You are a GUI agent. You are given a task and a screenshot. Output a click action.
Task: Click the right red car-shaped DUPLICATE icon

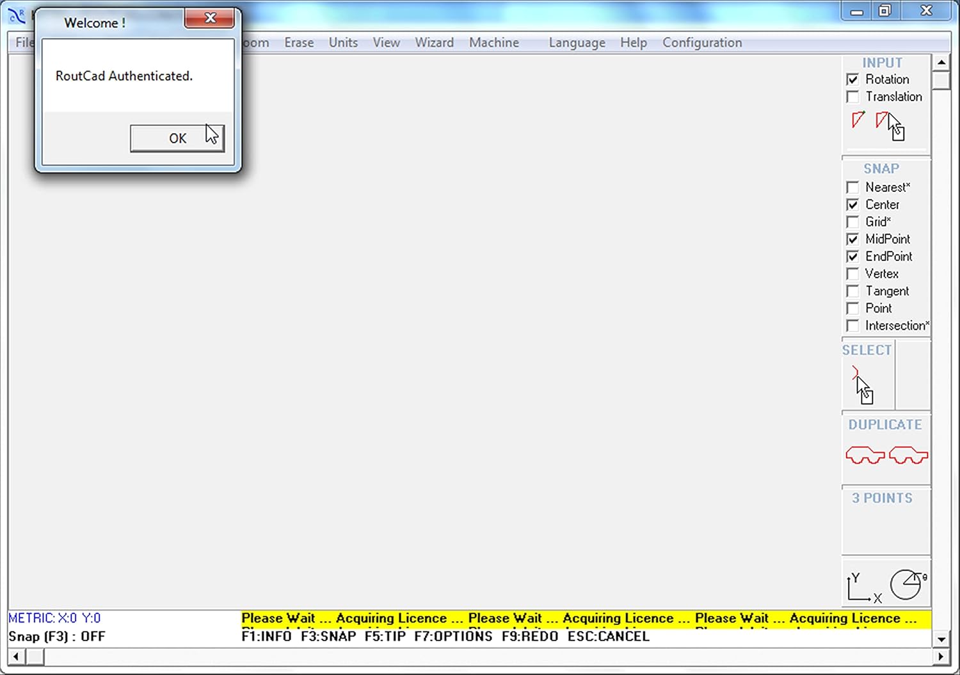pyautogui.click(x=909, y=455)
